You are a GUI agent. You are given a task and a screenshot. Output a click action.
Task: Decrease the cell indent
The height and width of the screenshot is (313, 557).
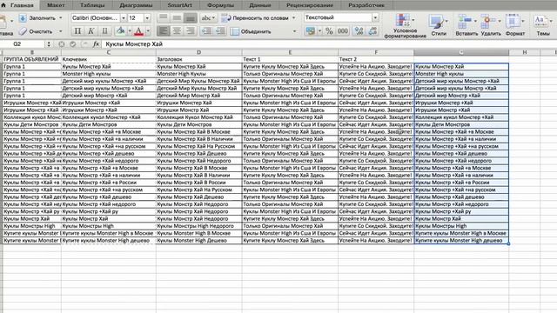(206, 31)
